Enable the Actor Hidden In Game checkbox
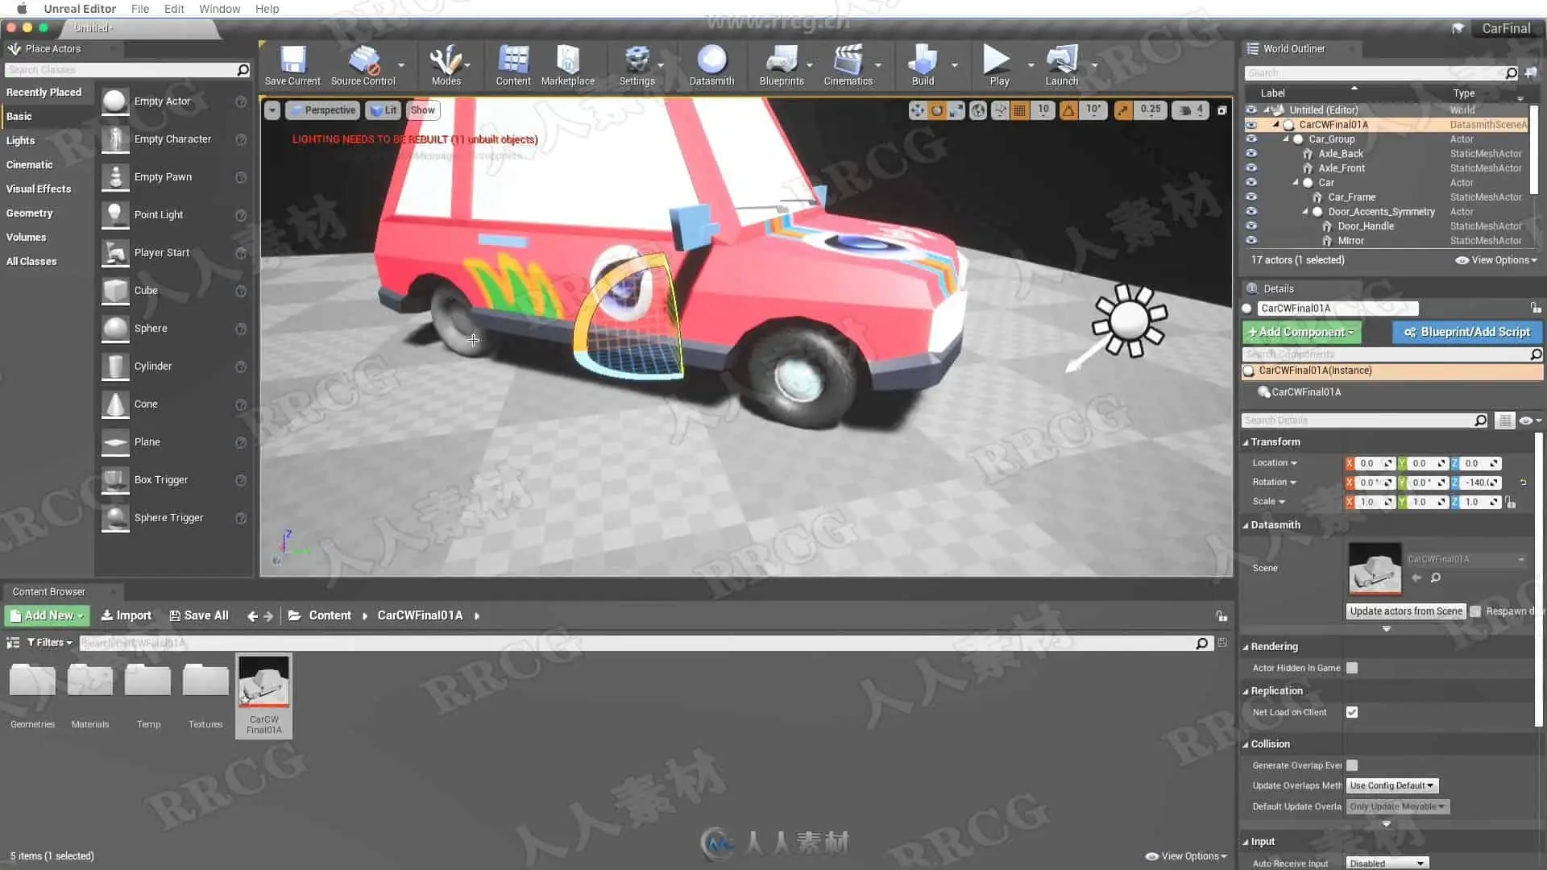The height and width of the screenshot is (870, 1547). tap(1352, 668)
